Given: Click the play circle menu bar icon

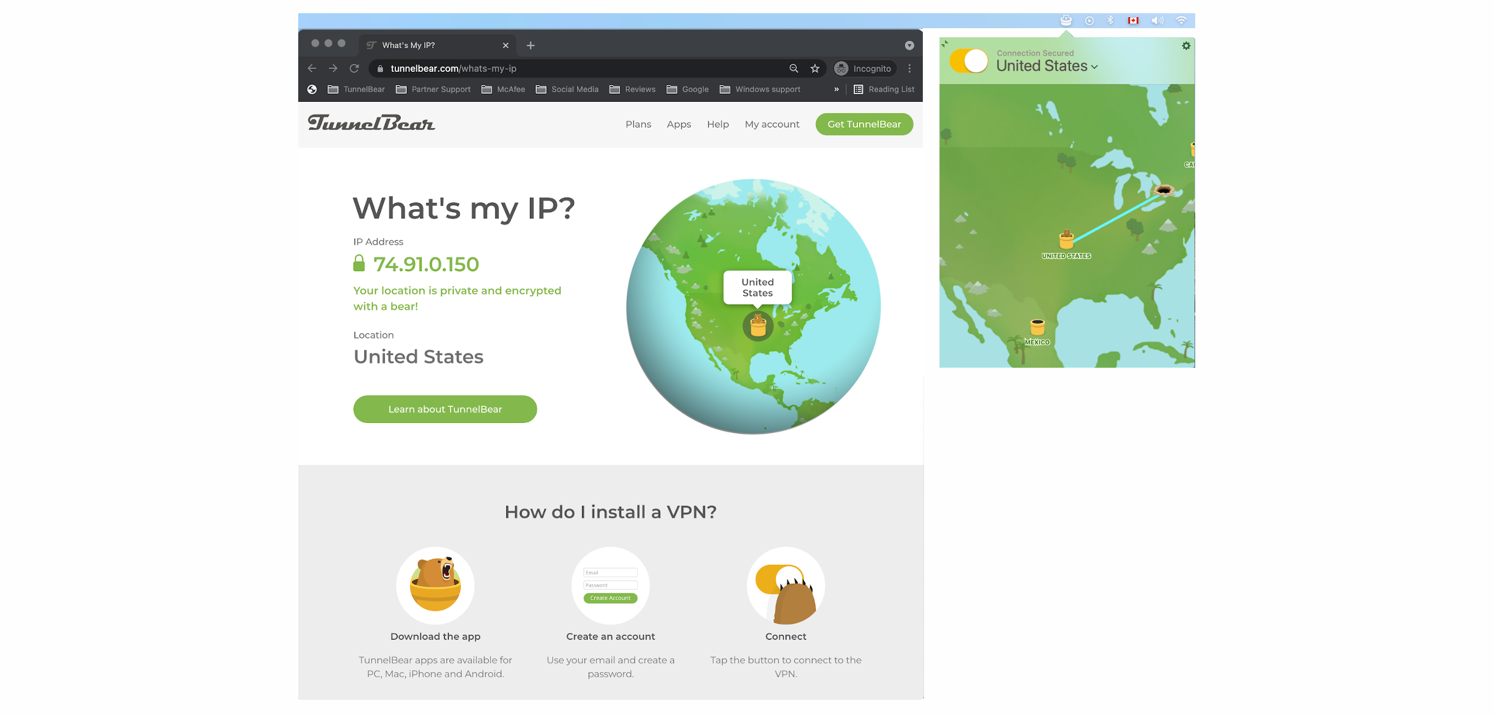Looking at the screenshot, I should click(1089, 20).
